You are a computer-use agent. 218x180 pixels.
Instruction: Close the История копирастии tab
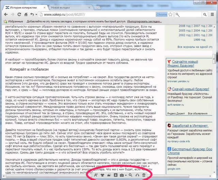(x=44, y=7)
